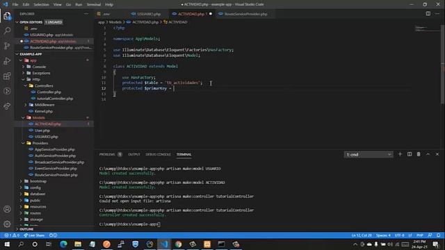The width and height of the screenshot is (445, 250).
Task: Change language mode PHP in status bar
Action: click(420, 235)
